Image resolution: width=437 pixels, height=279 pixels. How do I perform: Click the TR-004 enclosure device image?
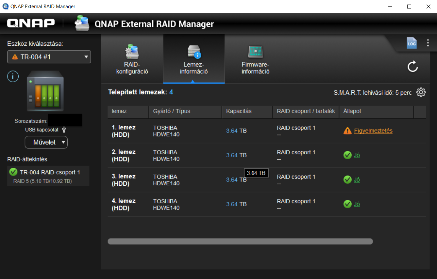45,91
